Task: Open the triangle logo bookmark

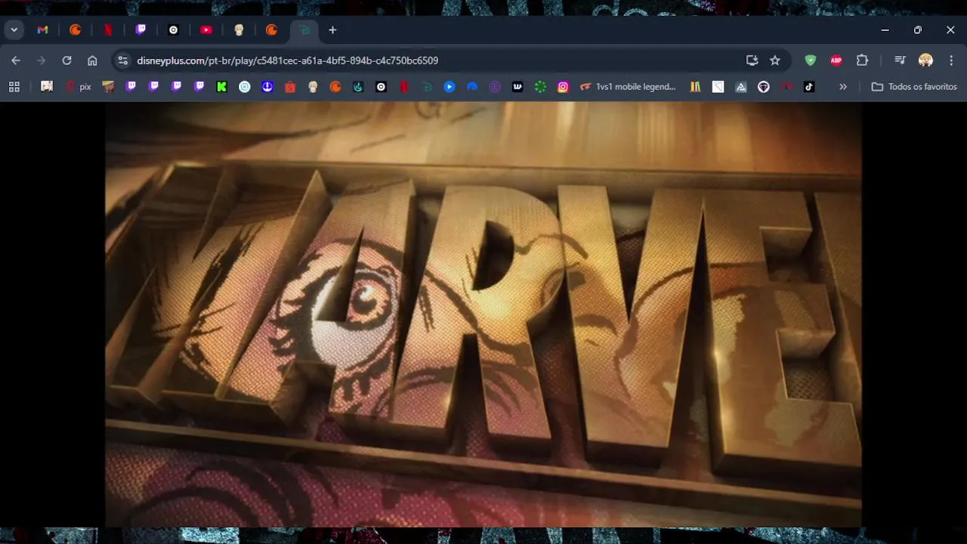Action: coord(741,87)
